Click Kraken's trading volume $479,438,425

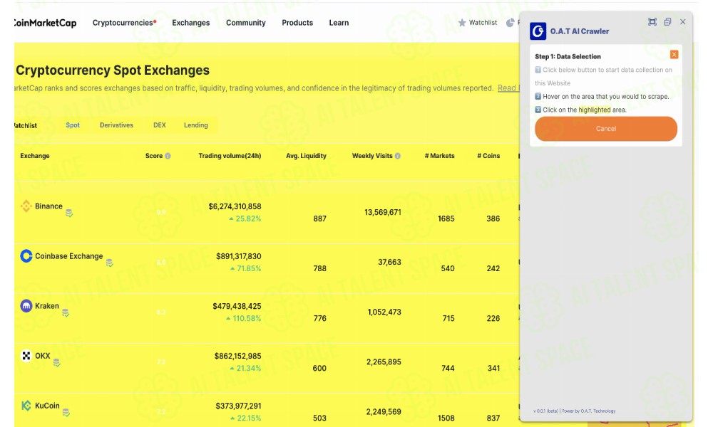pyautogui.click(x=237, y=306)
